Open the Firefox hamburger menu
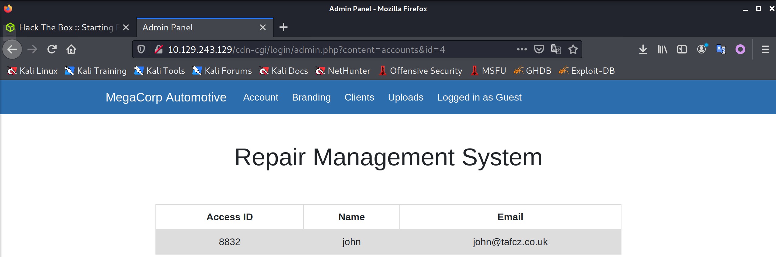 765,49
